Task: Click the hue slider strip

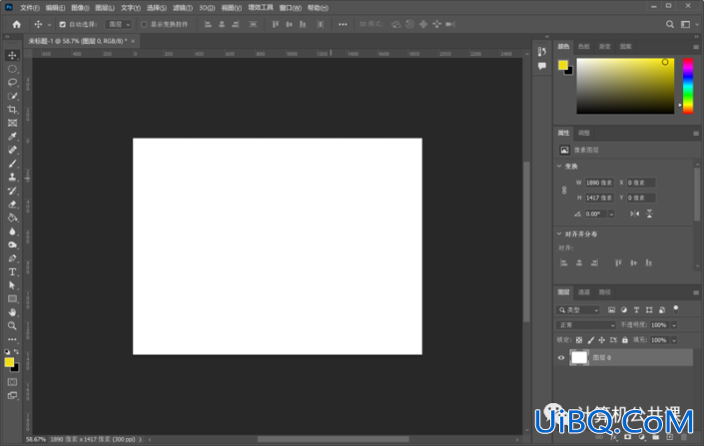Action: (688, 86)
